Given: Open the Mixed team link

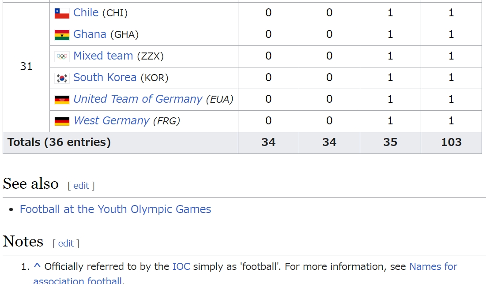Looking at the screenshot, I should click(x=103, y=56).
